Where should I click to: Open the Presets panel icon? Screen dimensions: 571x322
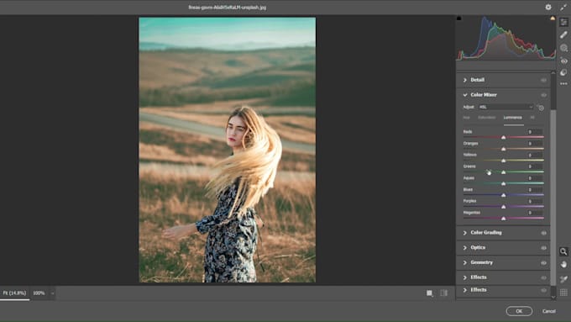click(563, 72)
